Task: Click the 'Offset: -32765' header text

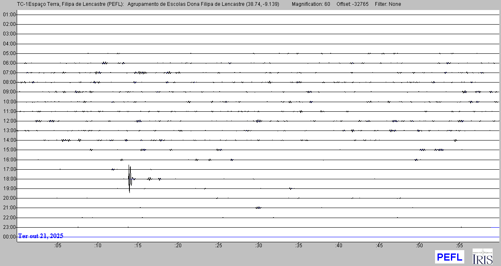Action: pos(353,4)
